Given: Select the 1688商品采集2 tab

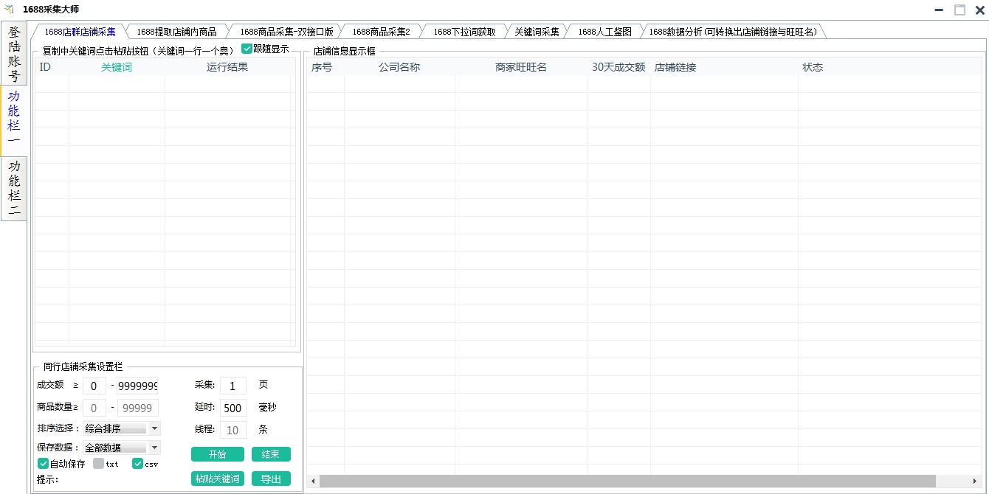Looking at the screenshot, I should click(x=381, y=32).
